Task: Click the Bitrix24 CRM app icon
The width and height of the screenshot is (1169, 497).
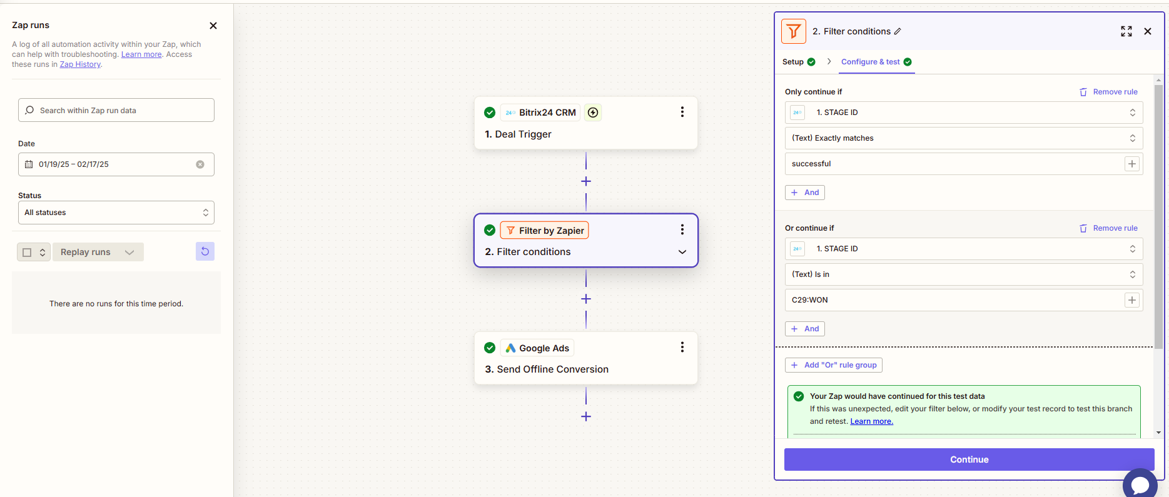Action: click(x=510, y=113)
